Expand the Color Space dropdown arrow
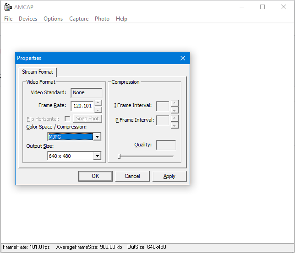 (97, 137)
